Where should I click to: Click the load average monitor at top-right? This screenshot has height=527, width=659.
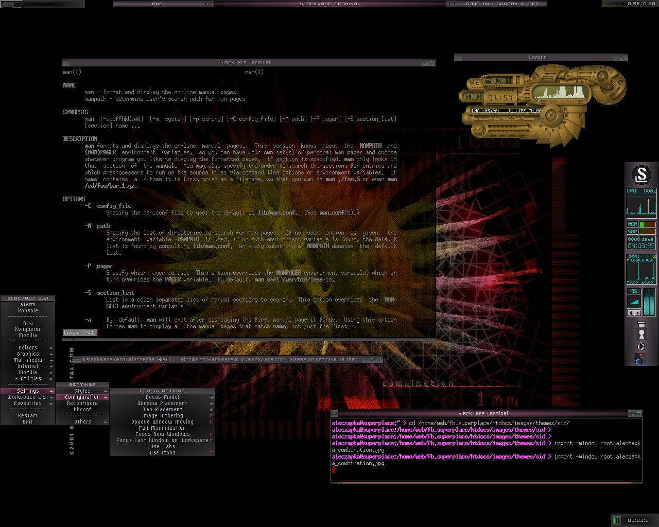630,4
